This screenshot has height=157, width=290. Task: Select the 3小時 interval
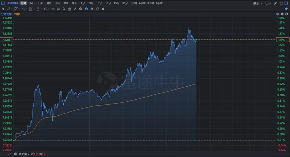click(151, 3)
